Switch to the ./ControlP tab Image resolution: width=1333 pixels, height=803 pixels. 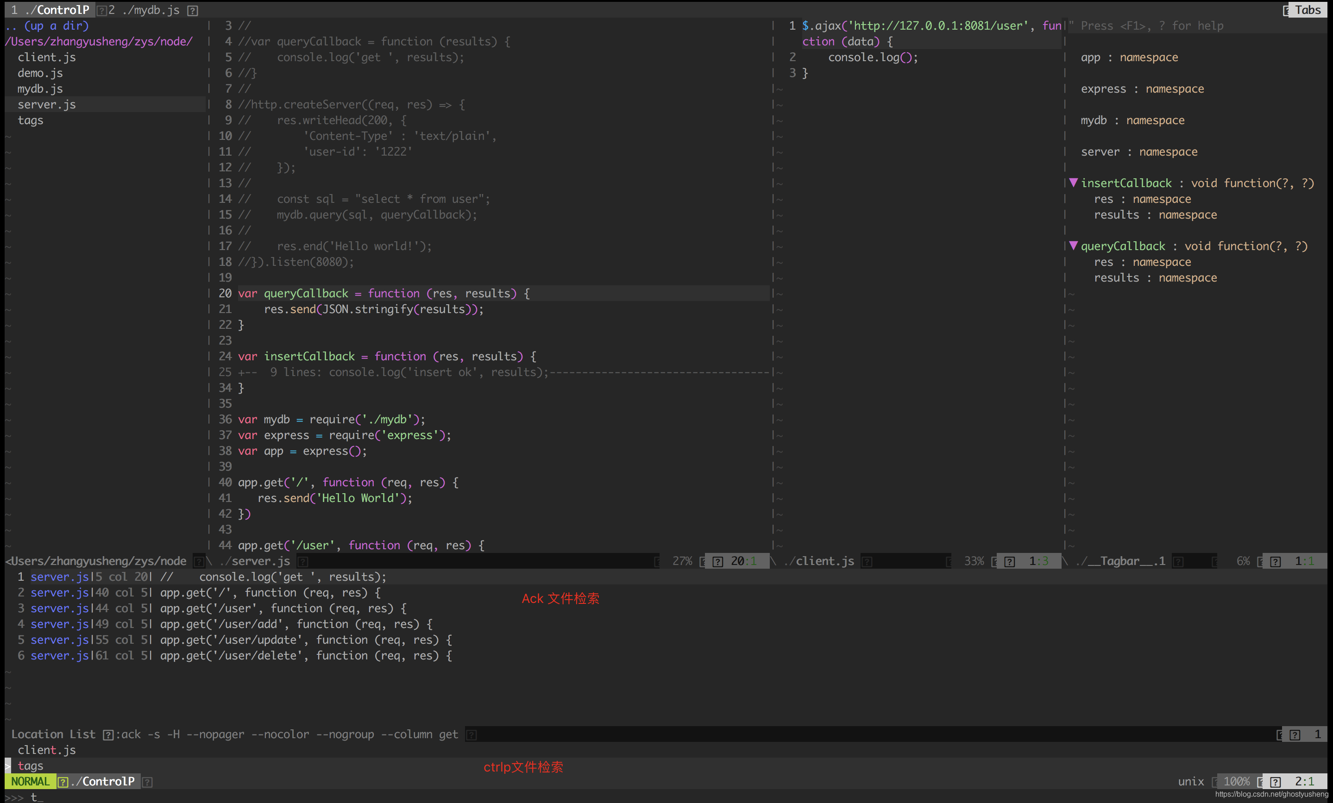(x=50, y=10)
